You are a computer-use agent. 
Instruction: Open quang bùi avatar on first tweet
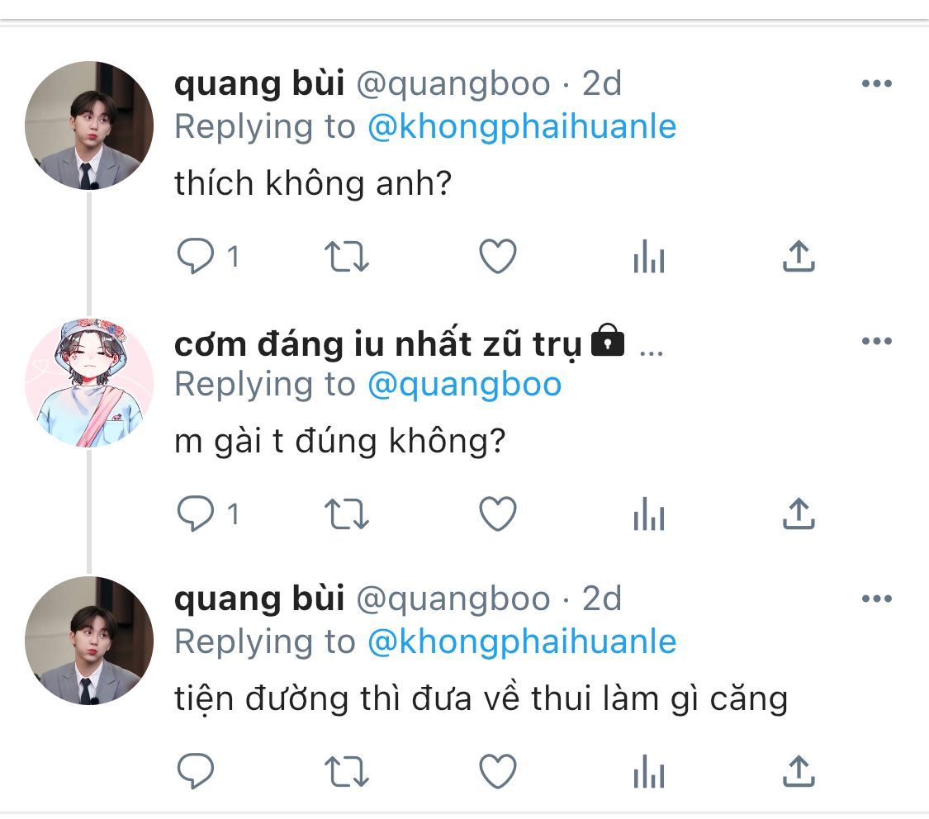(x=89, y=125)
